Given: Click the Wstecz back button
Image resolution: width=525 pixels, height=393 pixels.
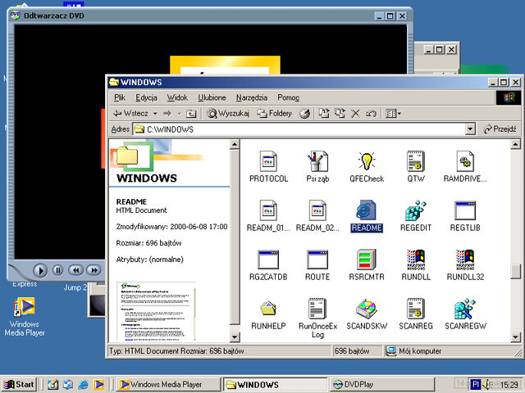Looking at the screenshot, I should point(131,114).
